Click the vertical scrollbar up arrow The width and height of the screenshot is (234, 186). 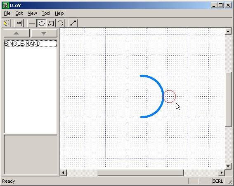coord(228,31)
